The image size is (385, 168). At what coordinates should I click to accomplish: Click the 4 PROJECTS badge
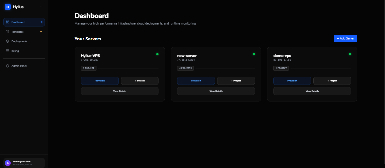click(x=185, y=68)
